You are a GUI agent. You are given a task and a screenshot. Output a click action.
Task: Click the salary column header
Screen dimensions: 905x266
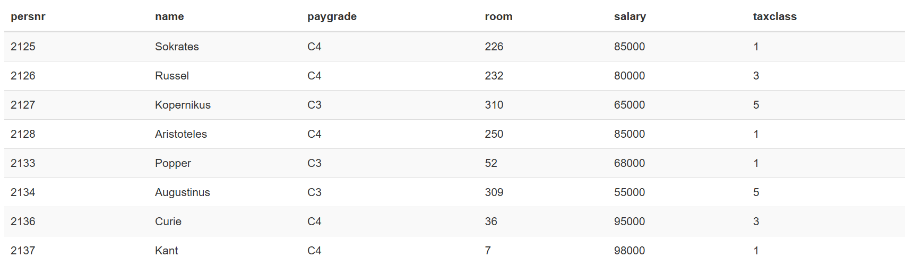pyautogui.click(x=630, y=16)
